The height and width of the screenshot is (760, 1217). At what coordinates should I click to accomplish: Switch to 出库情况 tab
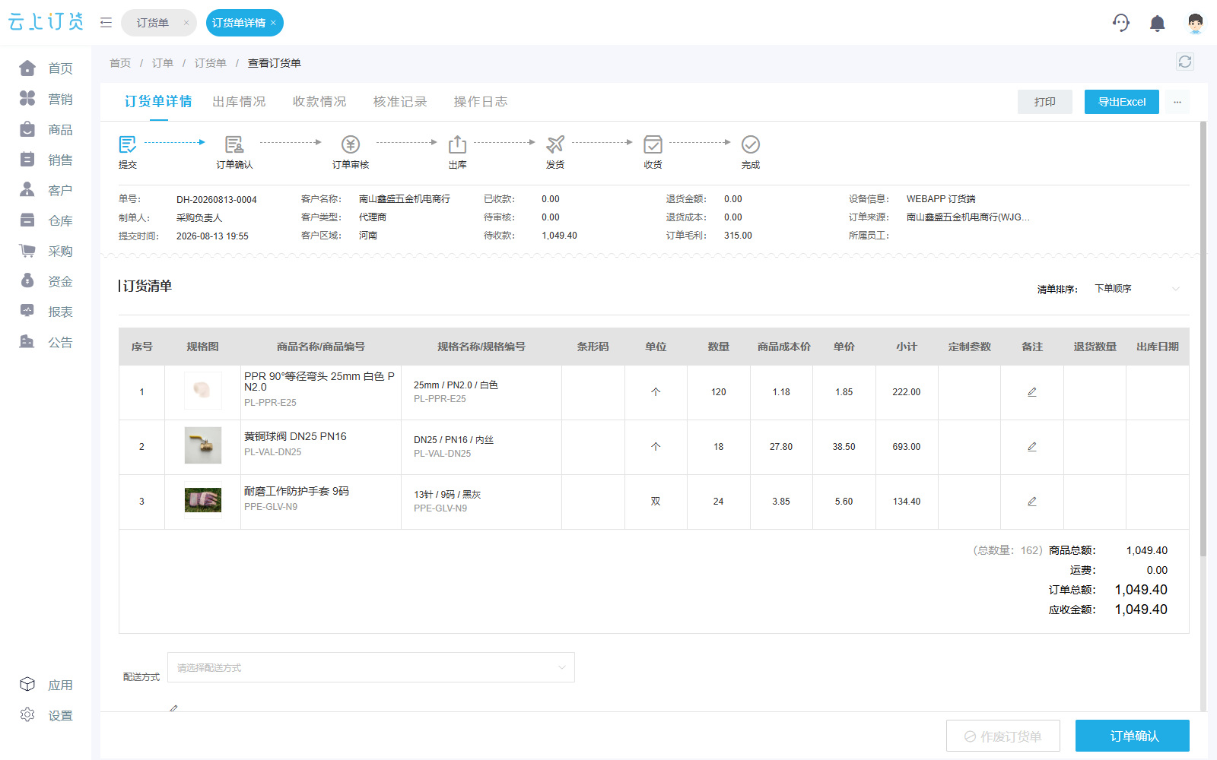[x=239, y=102]
